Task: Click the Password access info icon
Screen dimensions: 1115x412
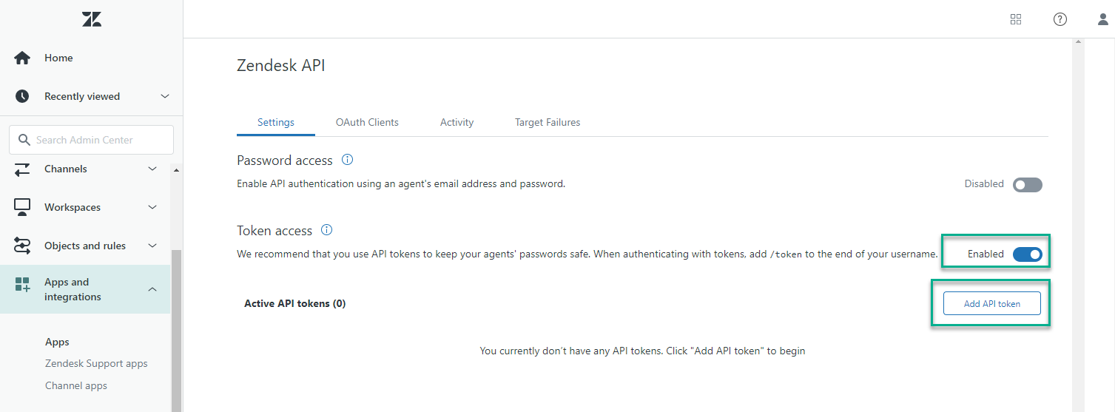Action: pyautogui.click(x=347, y=160)
